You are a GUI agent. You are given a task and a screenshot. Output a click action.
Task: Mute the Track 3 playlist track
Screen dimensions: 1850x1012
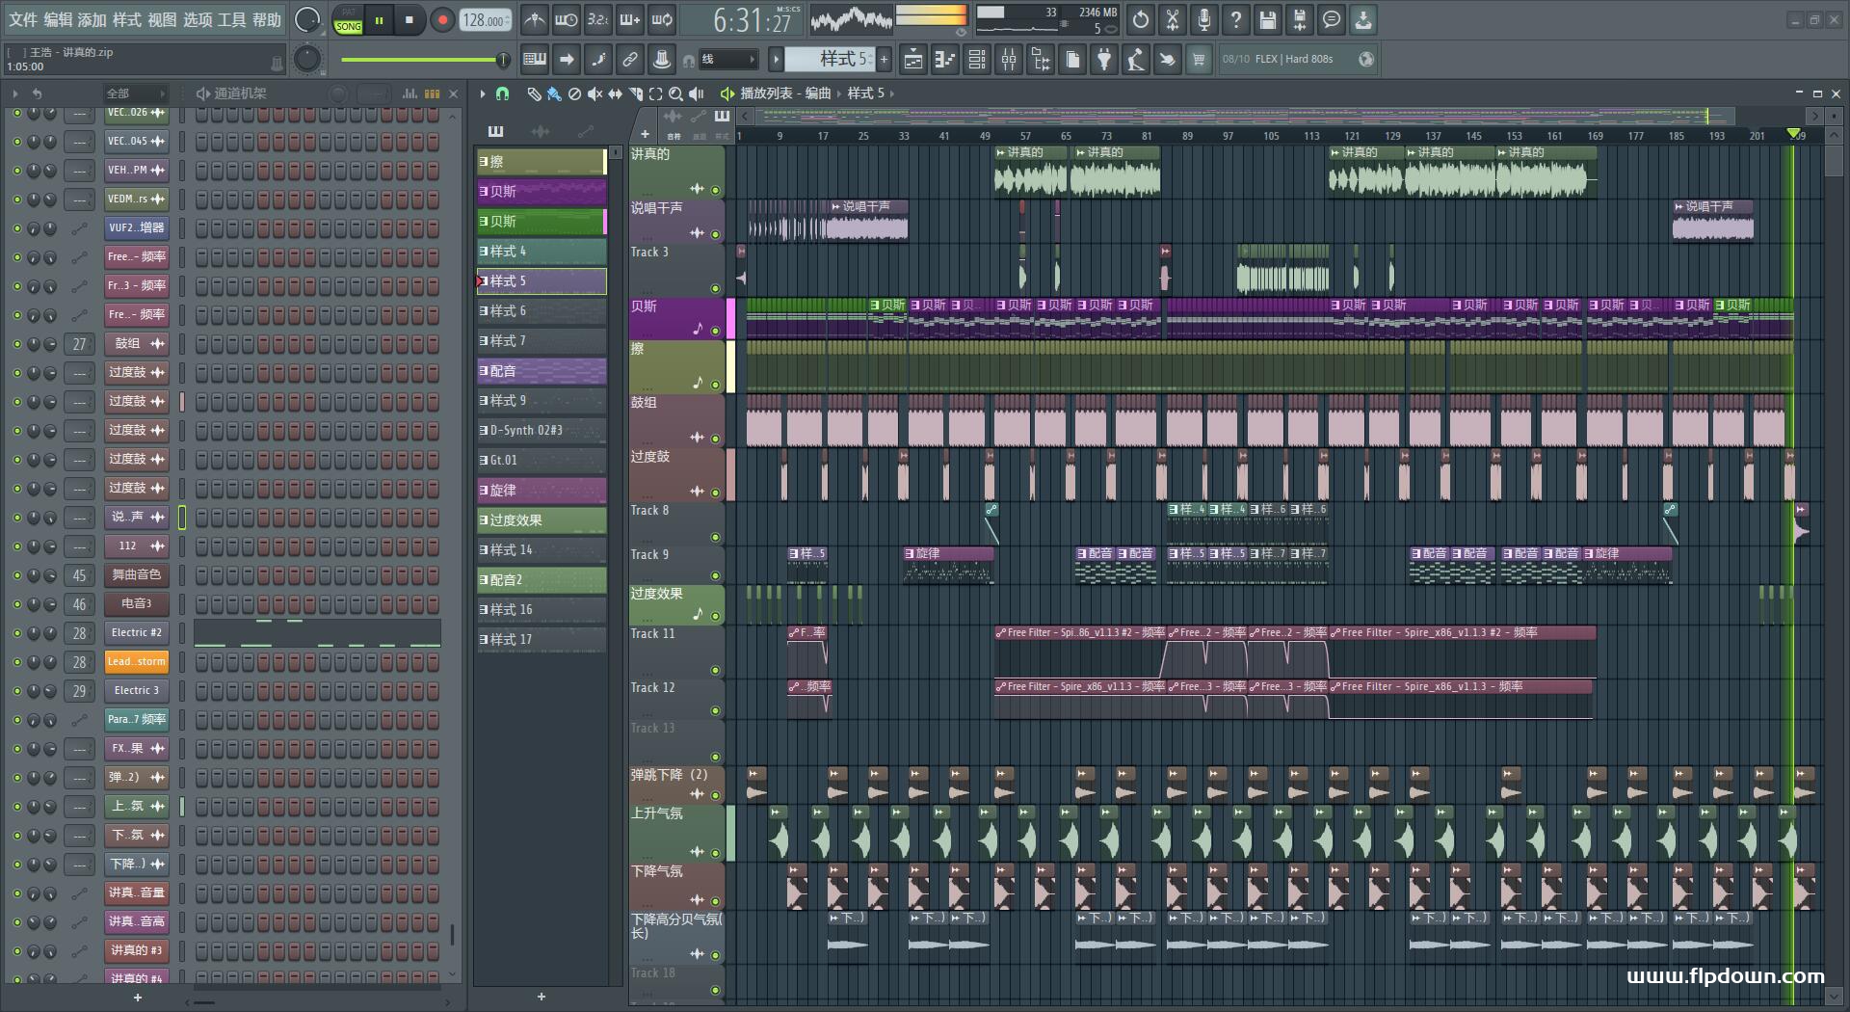click(x=715, y=288)
